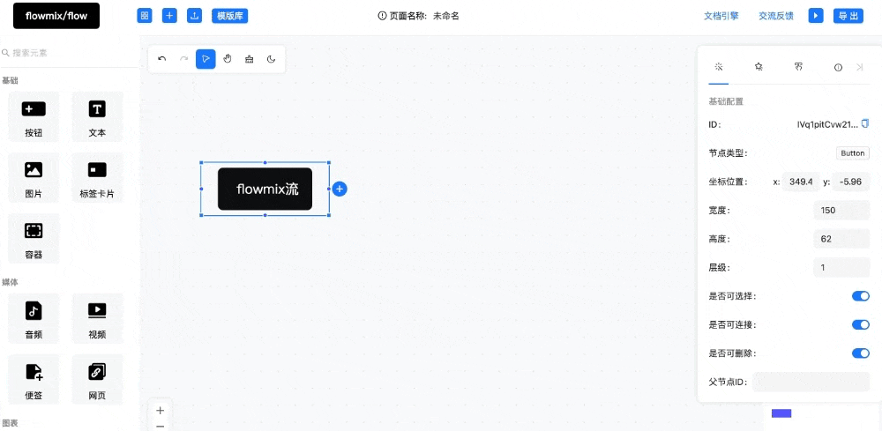
Task: Collapse the right properties panel arrow
Action: [859, 67]
